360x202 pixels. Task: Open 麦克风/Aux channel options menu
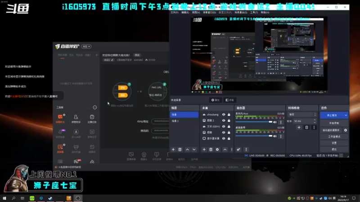(x=280, y=122)
